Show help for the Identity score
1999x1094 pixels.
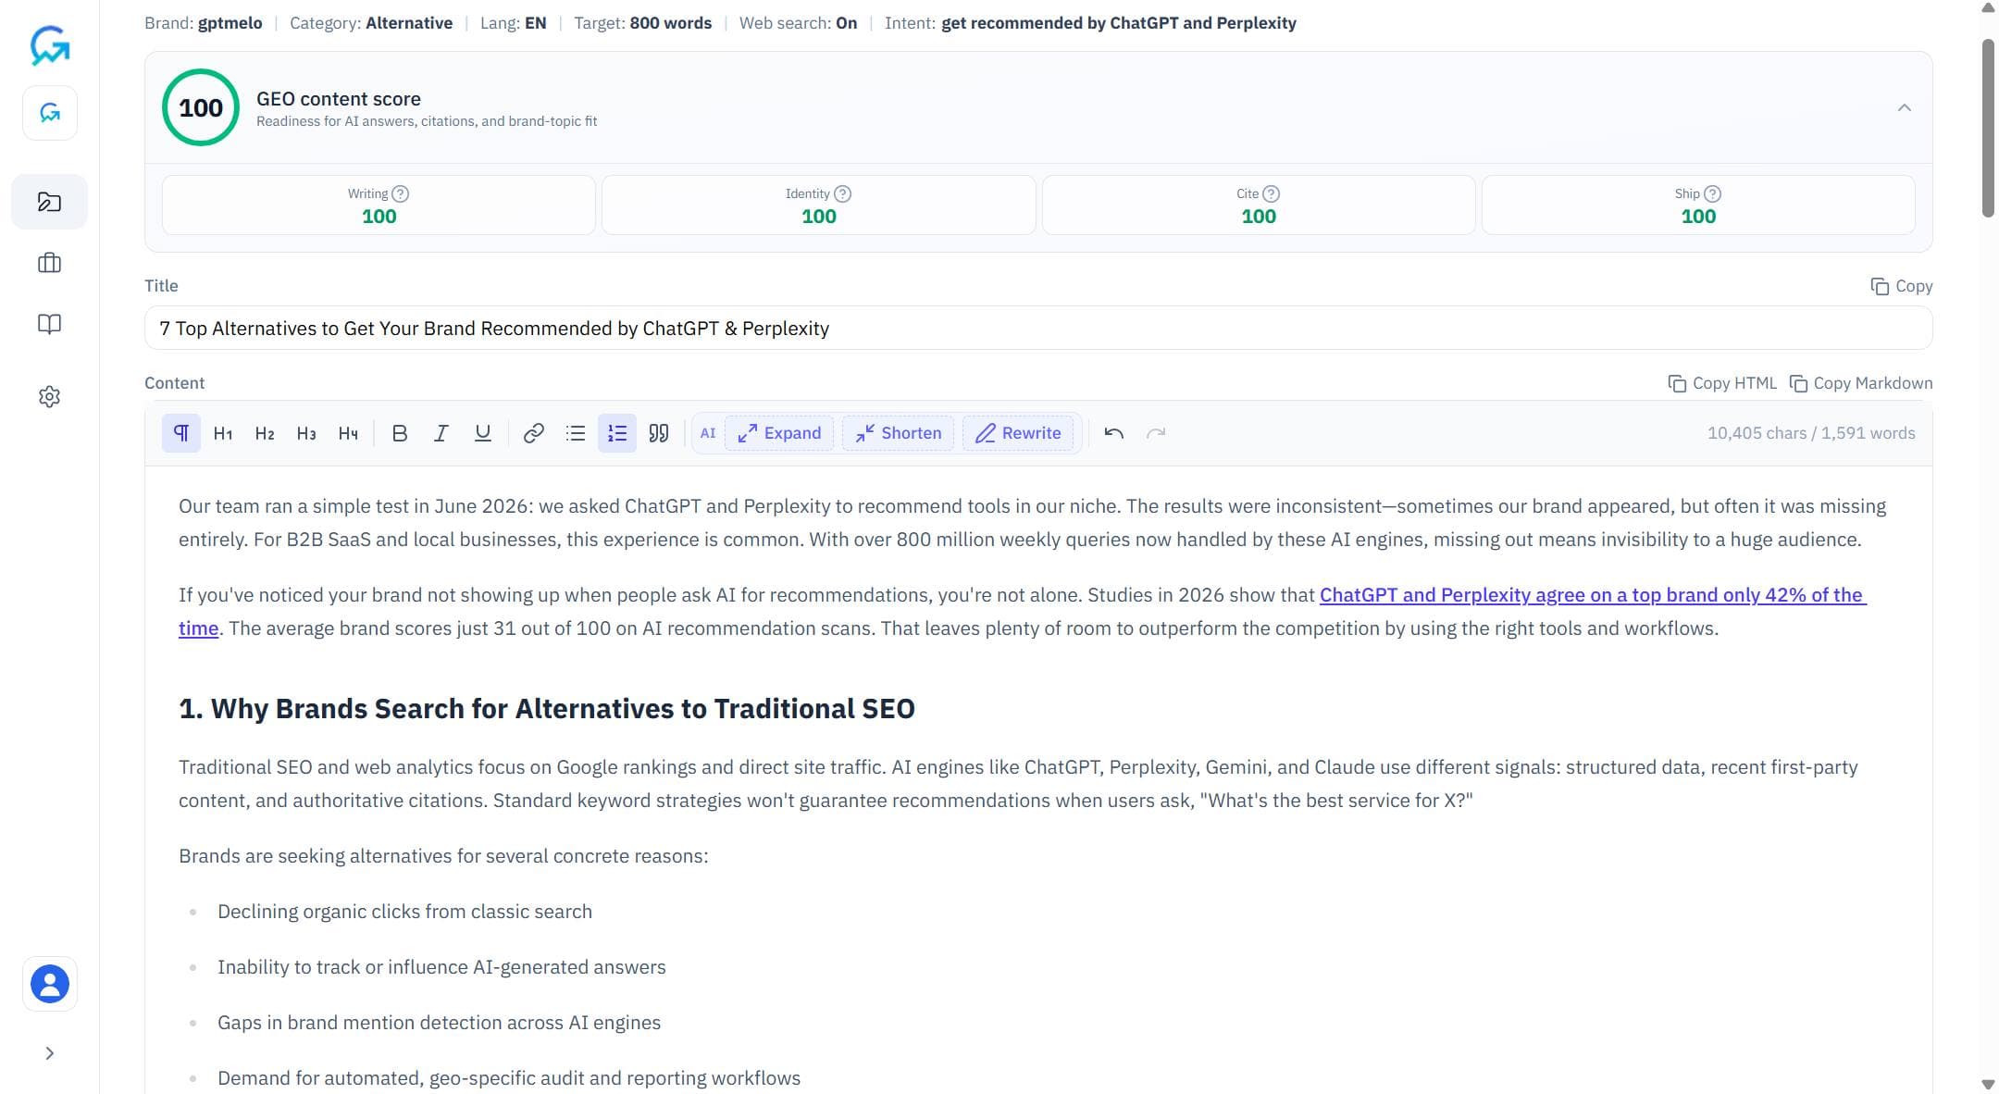coord(842,193)
